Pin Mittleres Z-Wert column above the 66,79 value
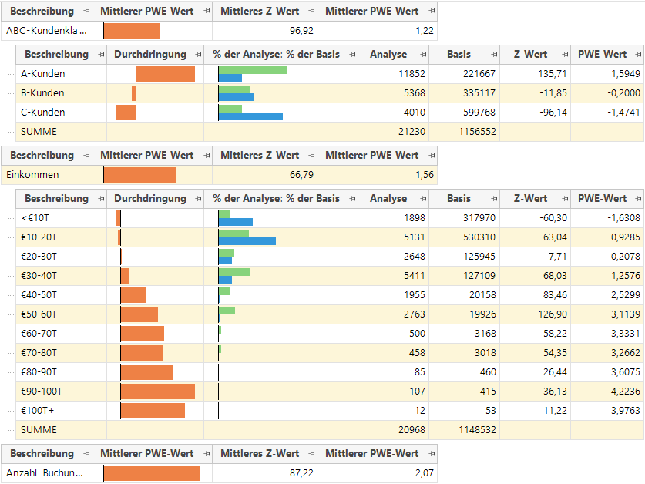This screenshot has height=484, width=645. (x=312, y=156)
